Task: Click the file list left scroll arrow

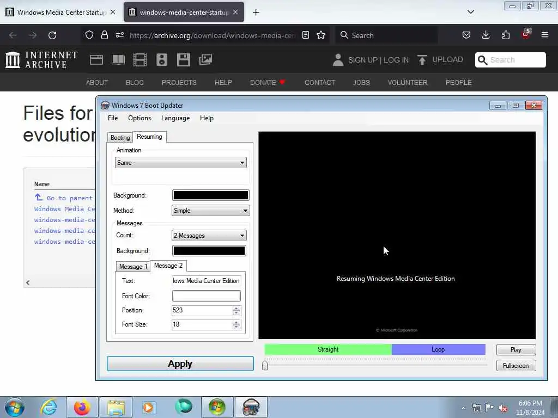Action: [x=28, y=282]
